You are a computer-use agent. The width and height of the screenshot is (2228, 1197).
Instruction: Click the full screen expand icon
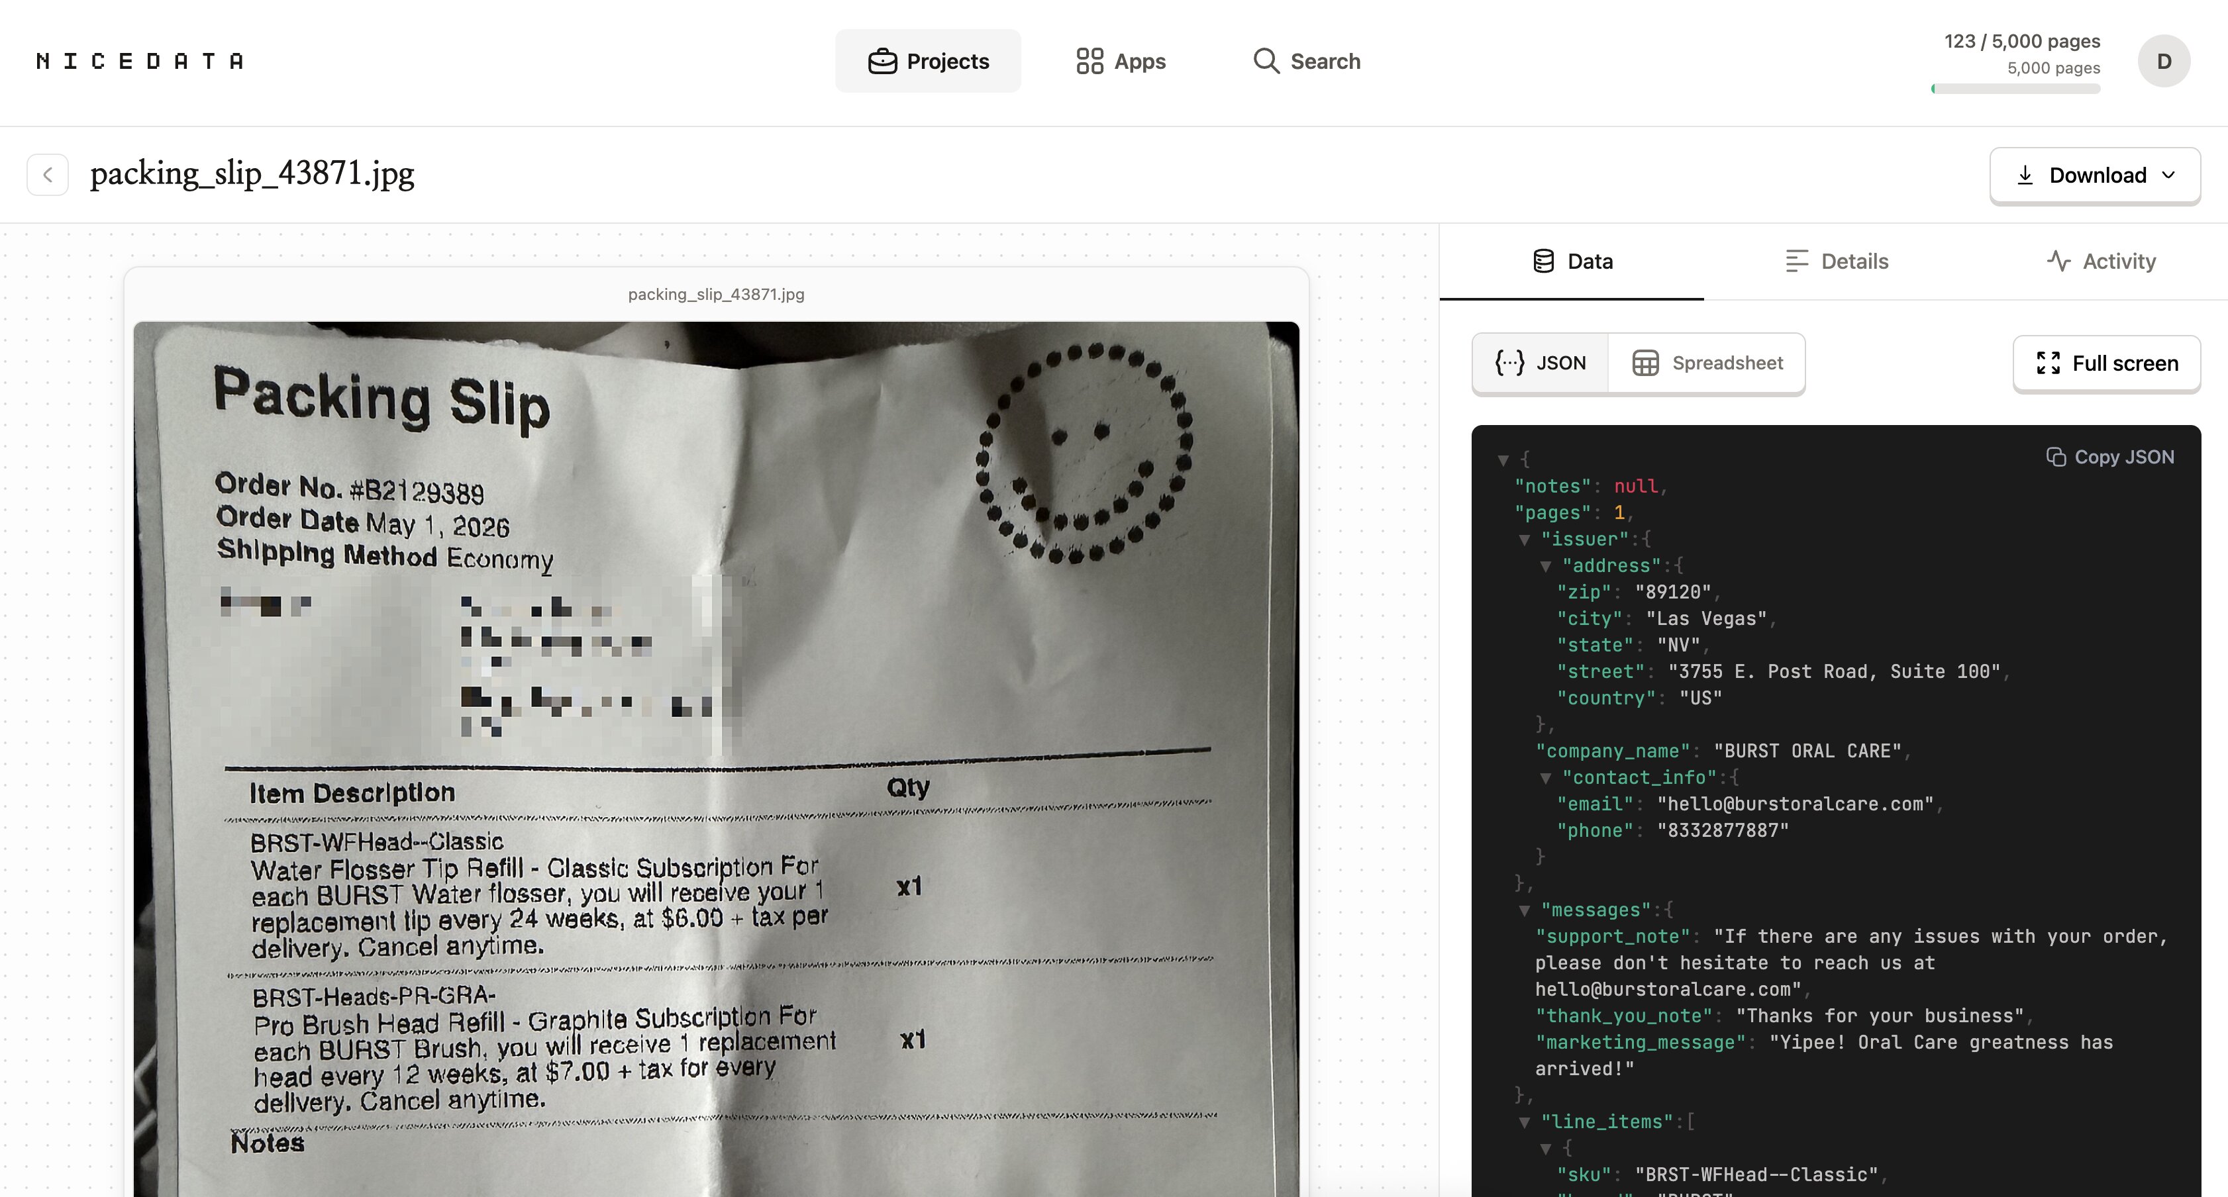pos(2048,363)
